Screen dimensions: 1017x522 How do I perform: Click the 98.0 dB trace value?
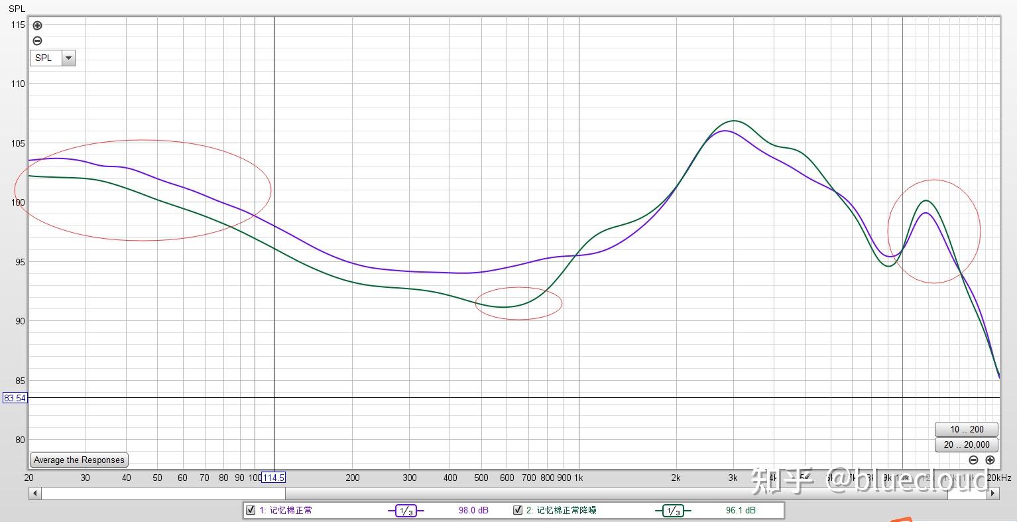(x=473, y=510)
